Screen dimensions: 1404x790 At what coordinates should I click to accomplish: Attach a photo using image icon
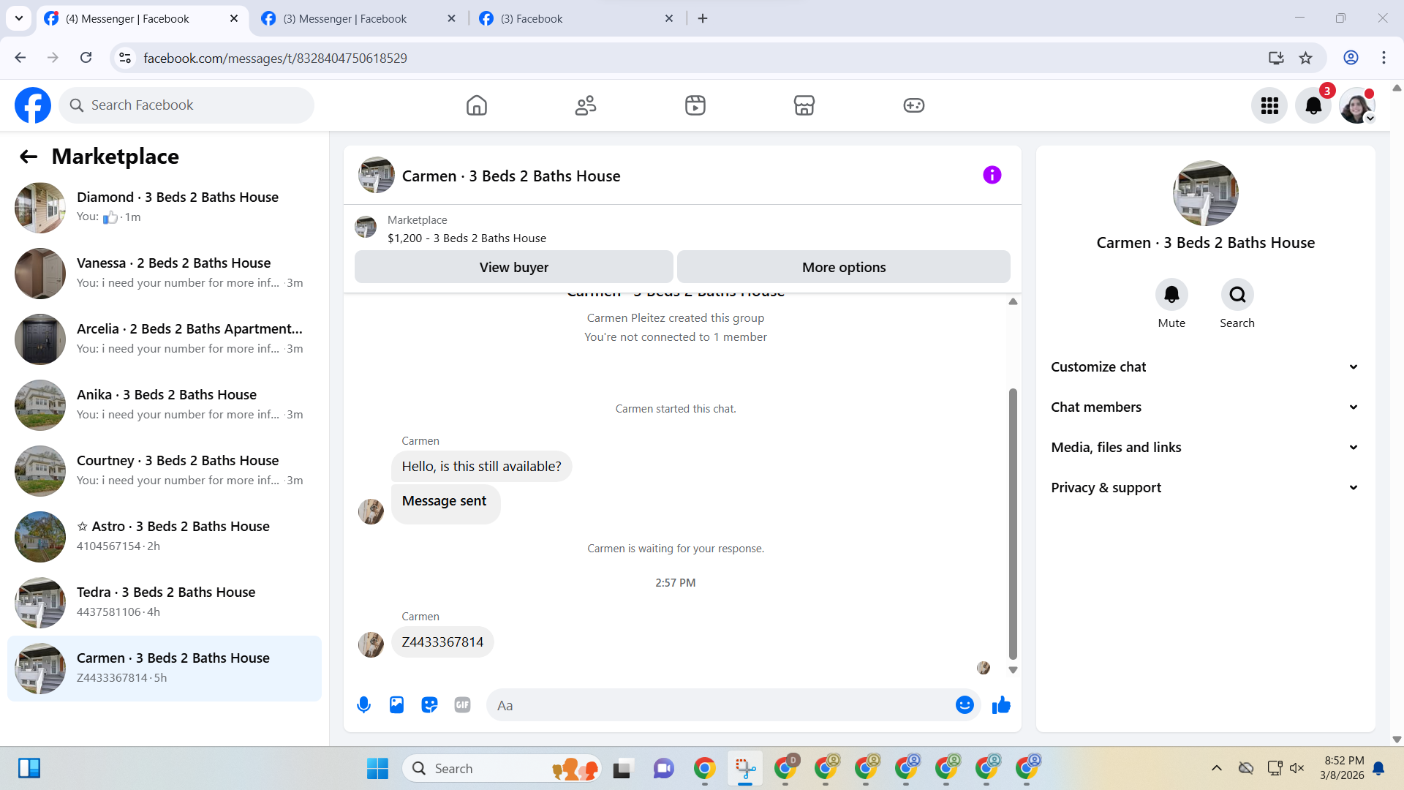tap(396, 705)
